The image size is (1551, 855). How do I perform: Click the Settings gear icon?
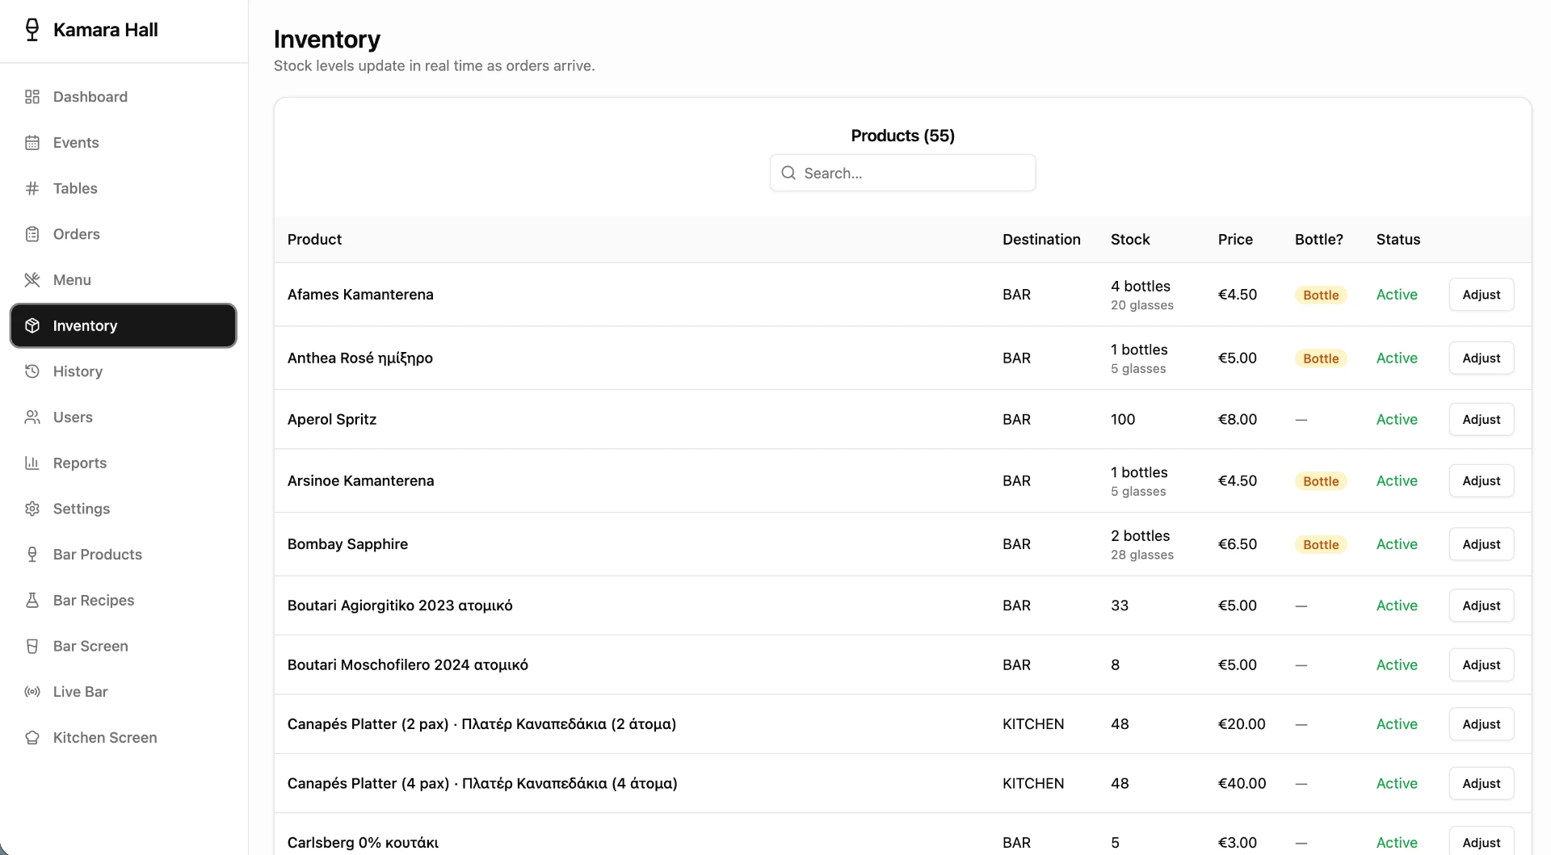[x=32, y=509]
